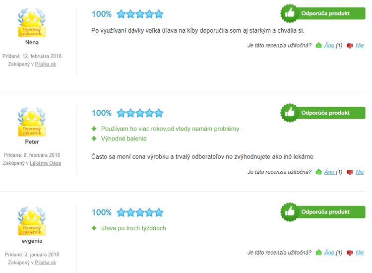Open the Lékárna Oáza shop link
This screenshot has width=372, height=273.
pos(45,163)
